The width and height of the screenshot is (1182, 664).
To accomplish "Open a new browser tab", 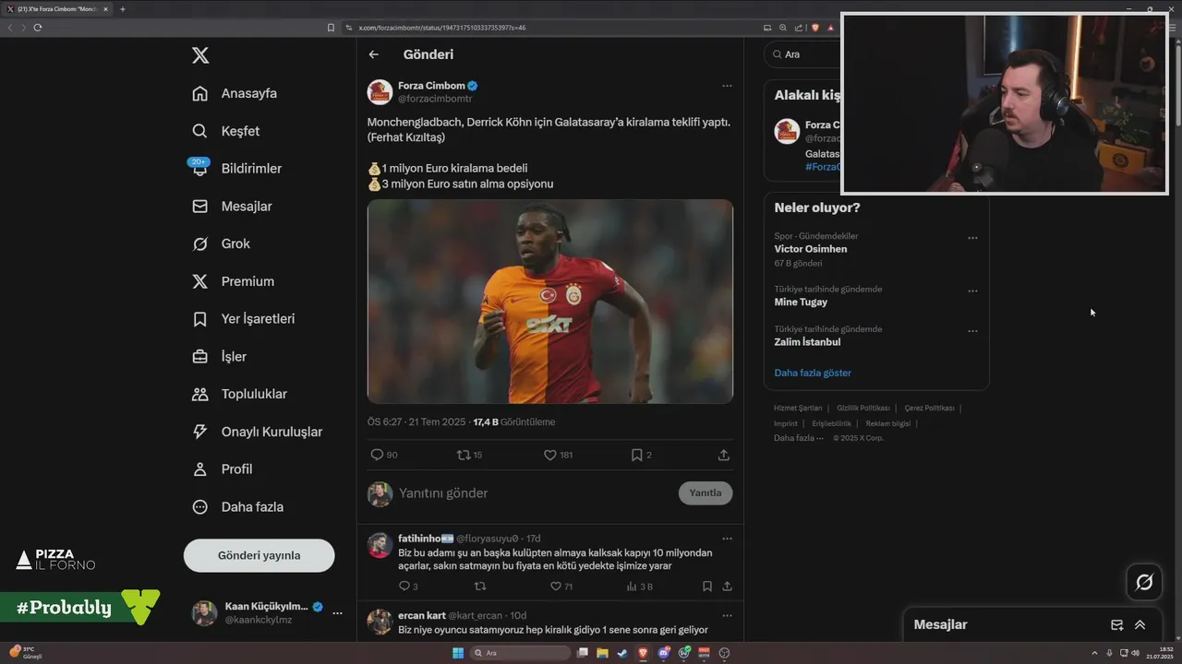I will 122,9.
